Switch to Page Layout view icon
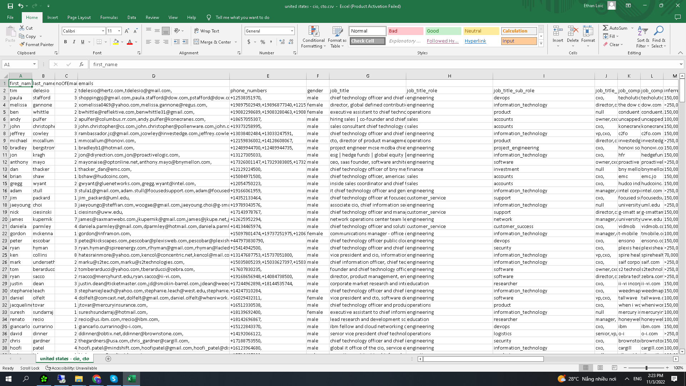Screen dimensions: 686x386 coord(600,368)
